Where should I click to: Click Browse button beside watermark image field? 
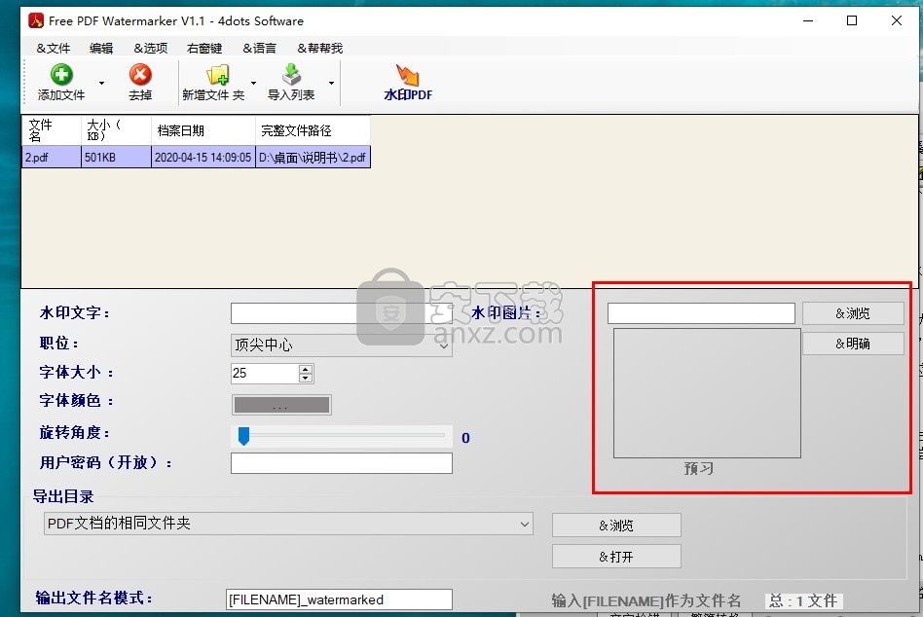click(x=853, y=313)
